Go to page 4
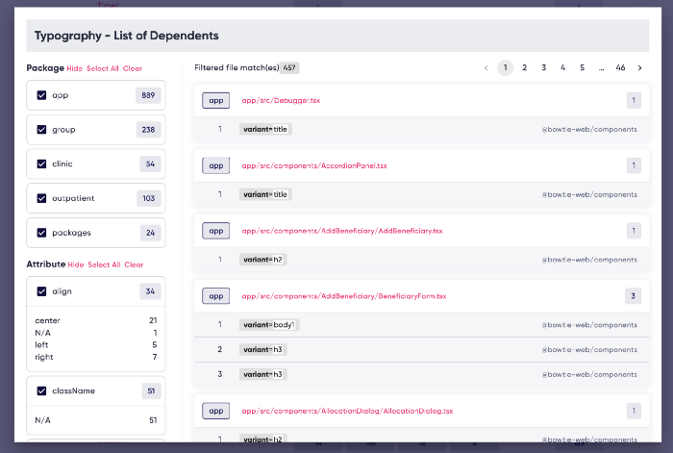The height and width of the screenshot is (453, 673). tap(562, 68)
